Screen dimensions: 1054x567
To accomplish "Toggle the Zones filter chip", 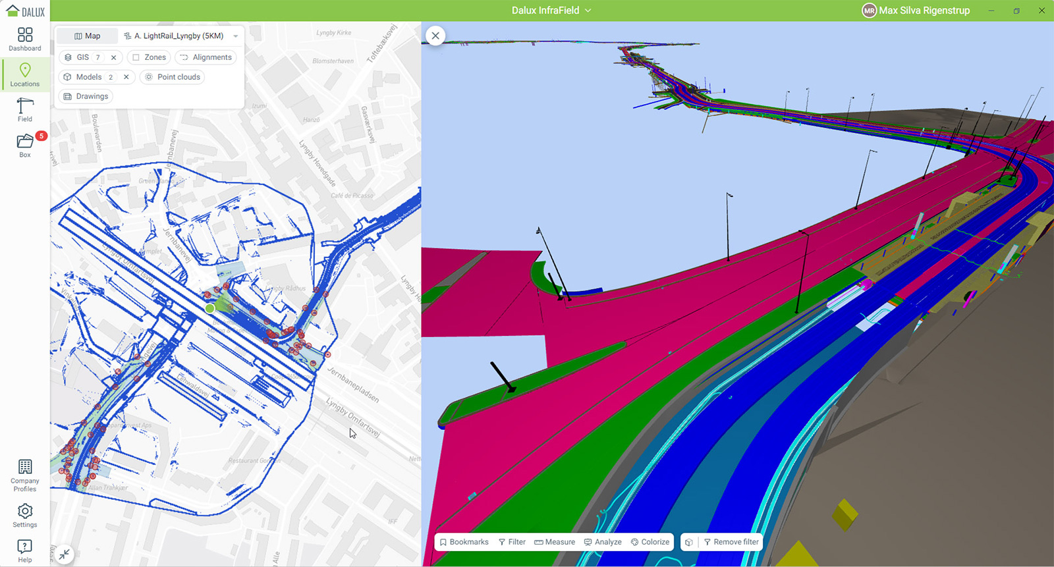I will pyautogui.click(x=149, y=57).
